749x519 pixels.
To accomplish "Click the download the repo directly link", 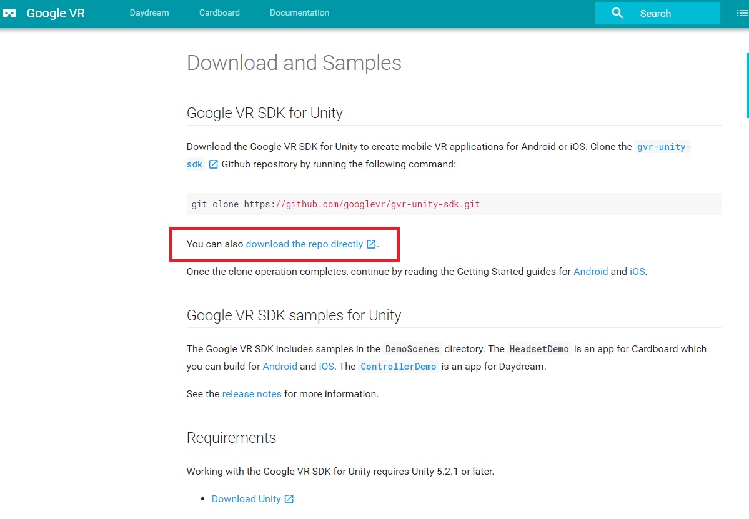I will (304, 244).
